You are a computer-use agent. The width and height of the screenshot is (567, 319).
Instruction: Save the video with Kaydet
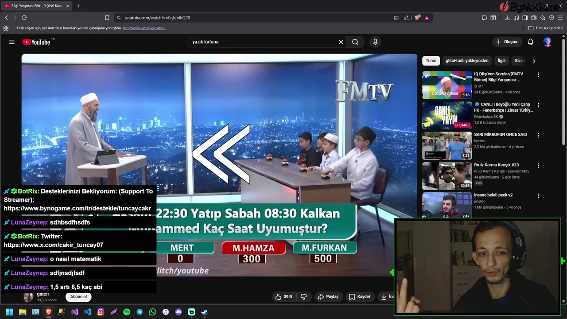click(x=360, y=297)
